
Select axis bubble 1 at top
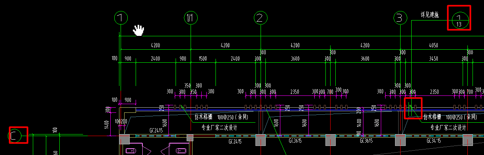point(121,18)
